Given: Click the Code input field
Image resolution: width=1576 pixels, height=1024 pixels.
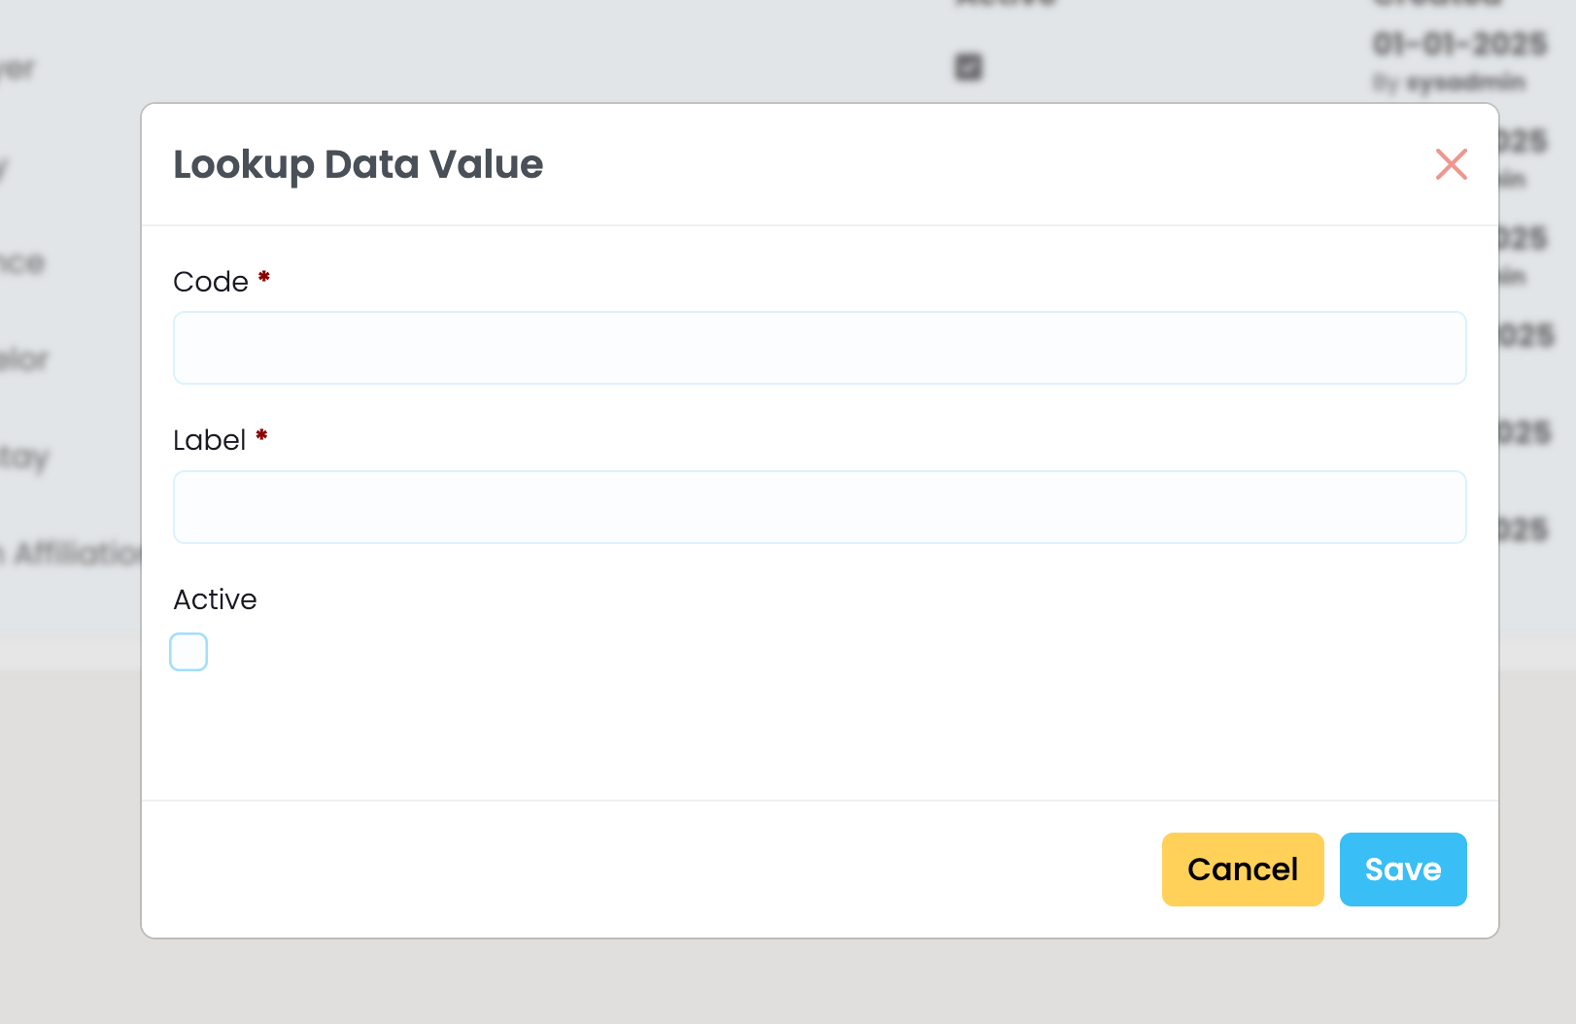Looking at the screenshot, I should click(819, 348).
